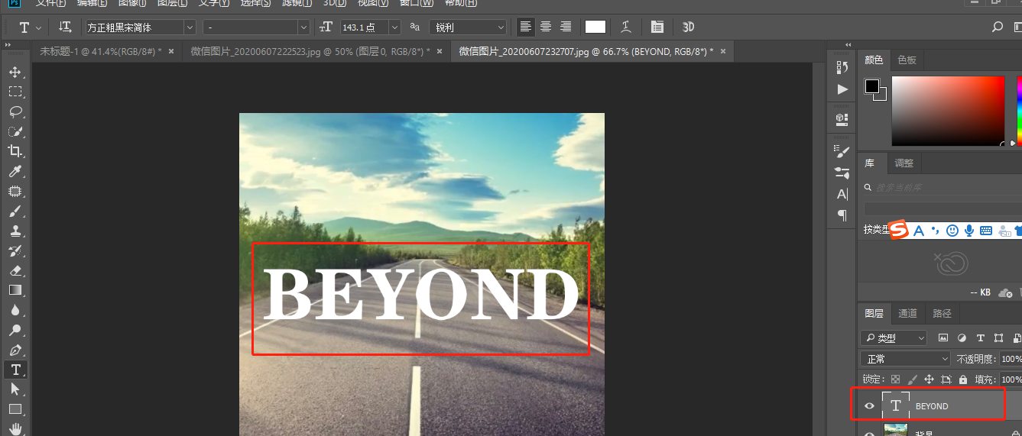The width and height of the screenshot is (1022, 436).
Task: Toggle text orientation button
Action: [x=66, y=27]
